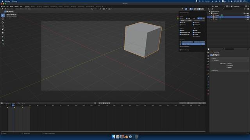Viewport: 250px width, 140px height.
Task: Adjust the highlighted blue geometry slider
Action: pyautogui.click(x=193, y=44)
